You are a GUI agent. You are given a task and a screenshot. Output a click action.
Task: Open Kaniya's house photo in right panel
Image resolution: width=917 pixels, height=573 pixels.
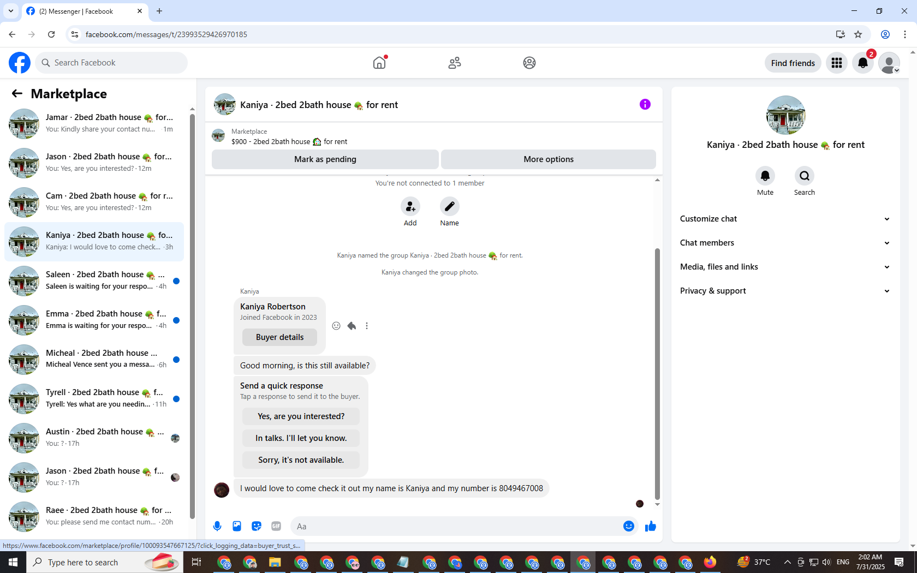pos(786,115)
